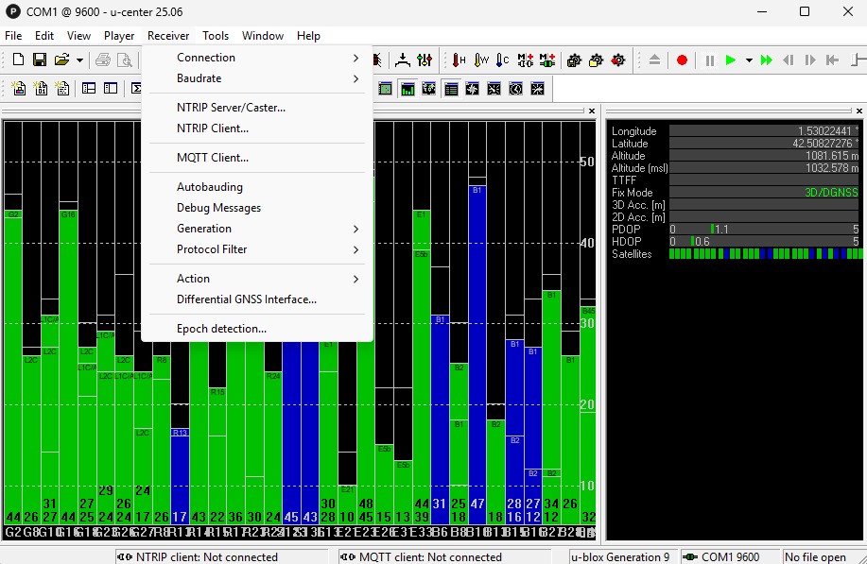This screenshot has height=564, width=867.
Task: Open the dropdown arrow next to Open folder
Action: [x=79, y=60]
